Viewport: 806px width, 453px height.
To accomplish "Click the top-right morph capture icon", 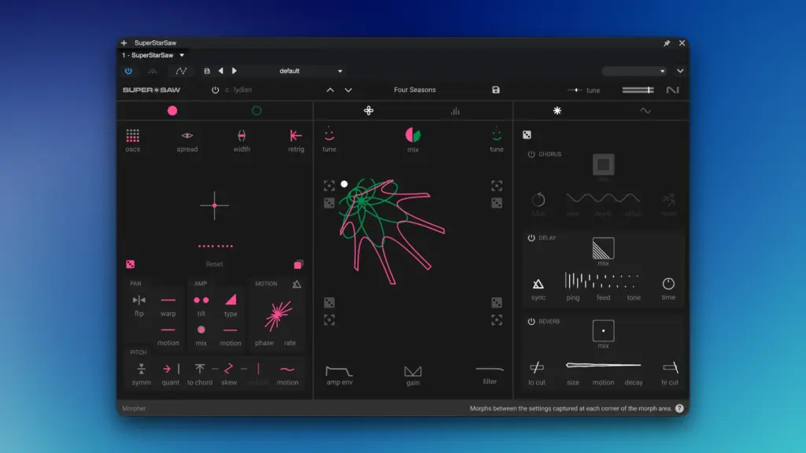I will [x=497, y=186].
